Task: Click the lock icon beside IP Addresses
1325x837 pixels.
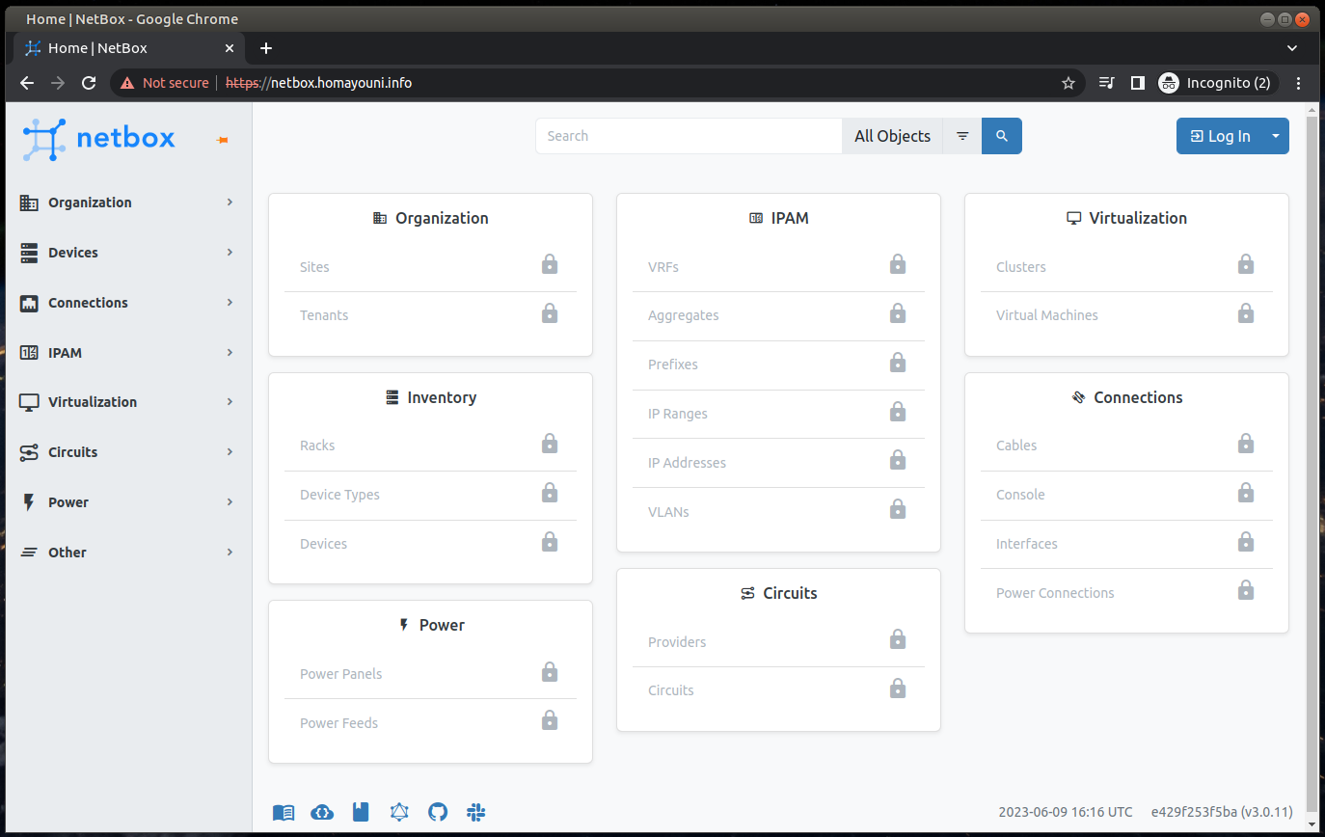Action: pos(898,460)
